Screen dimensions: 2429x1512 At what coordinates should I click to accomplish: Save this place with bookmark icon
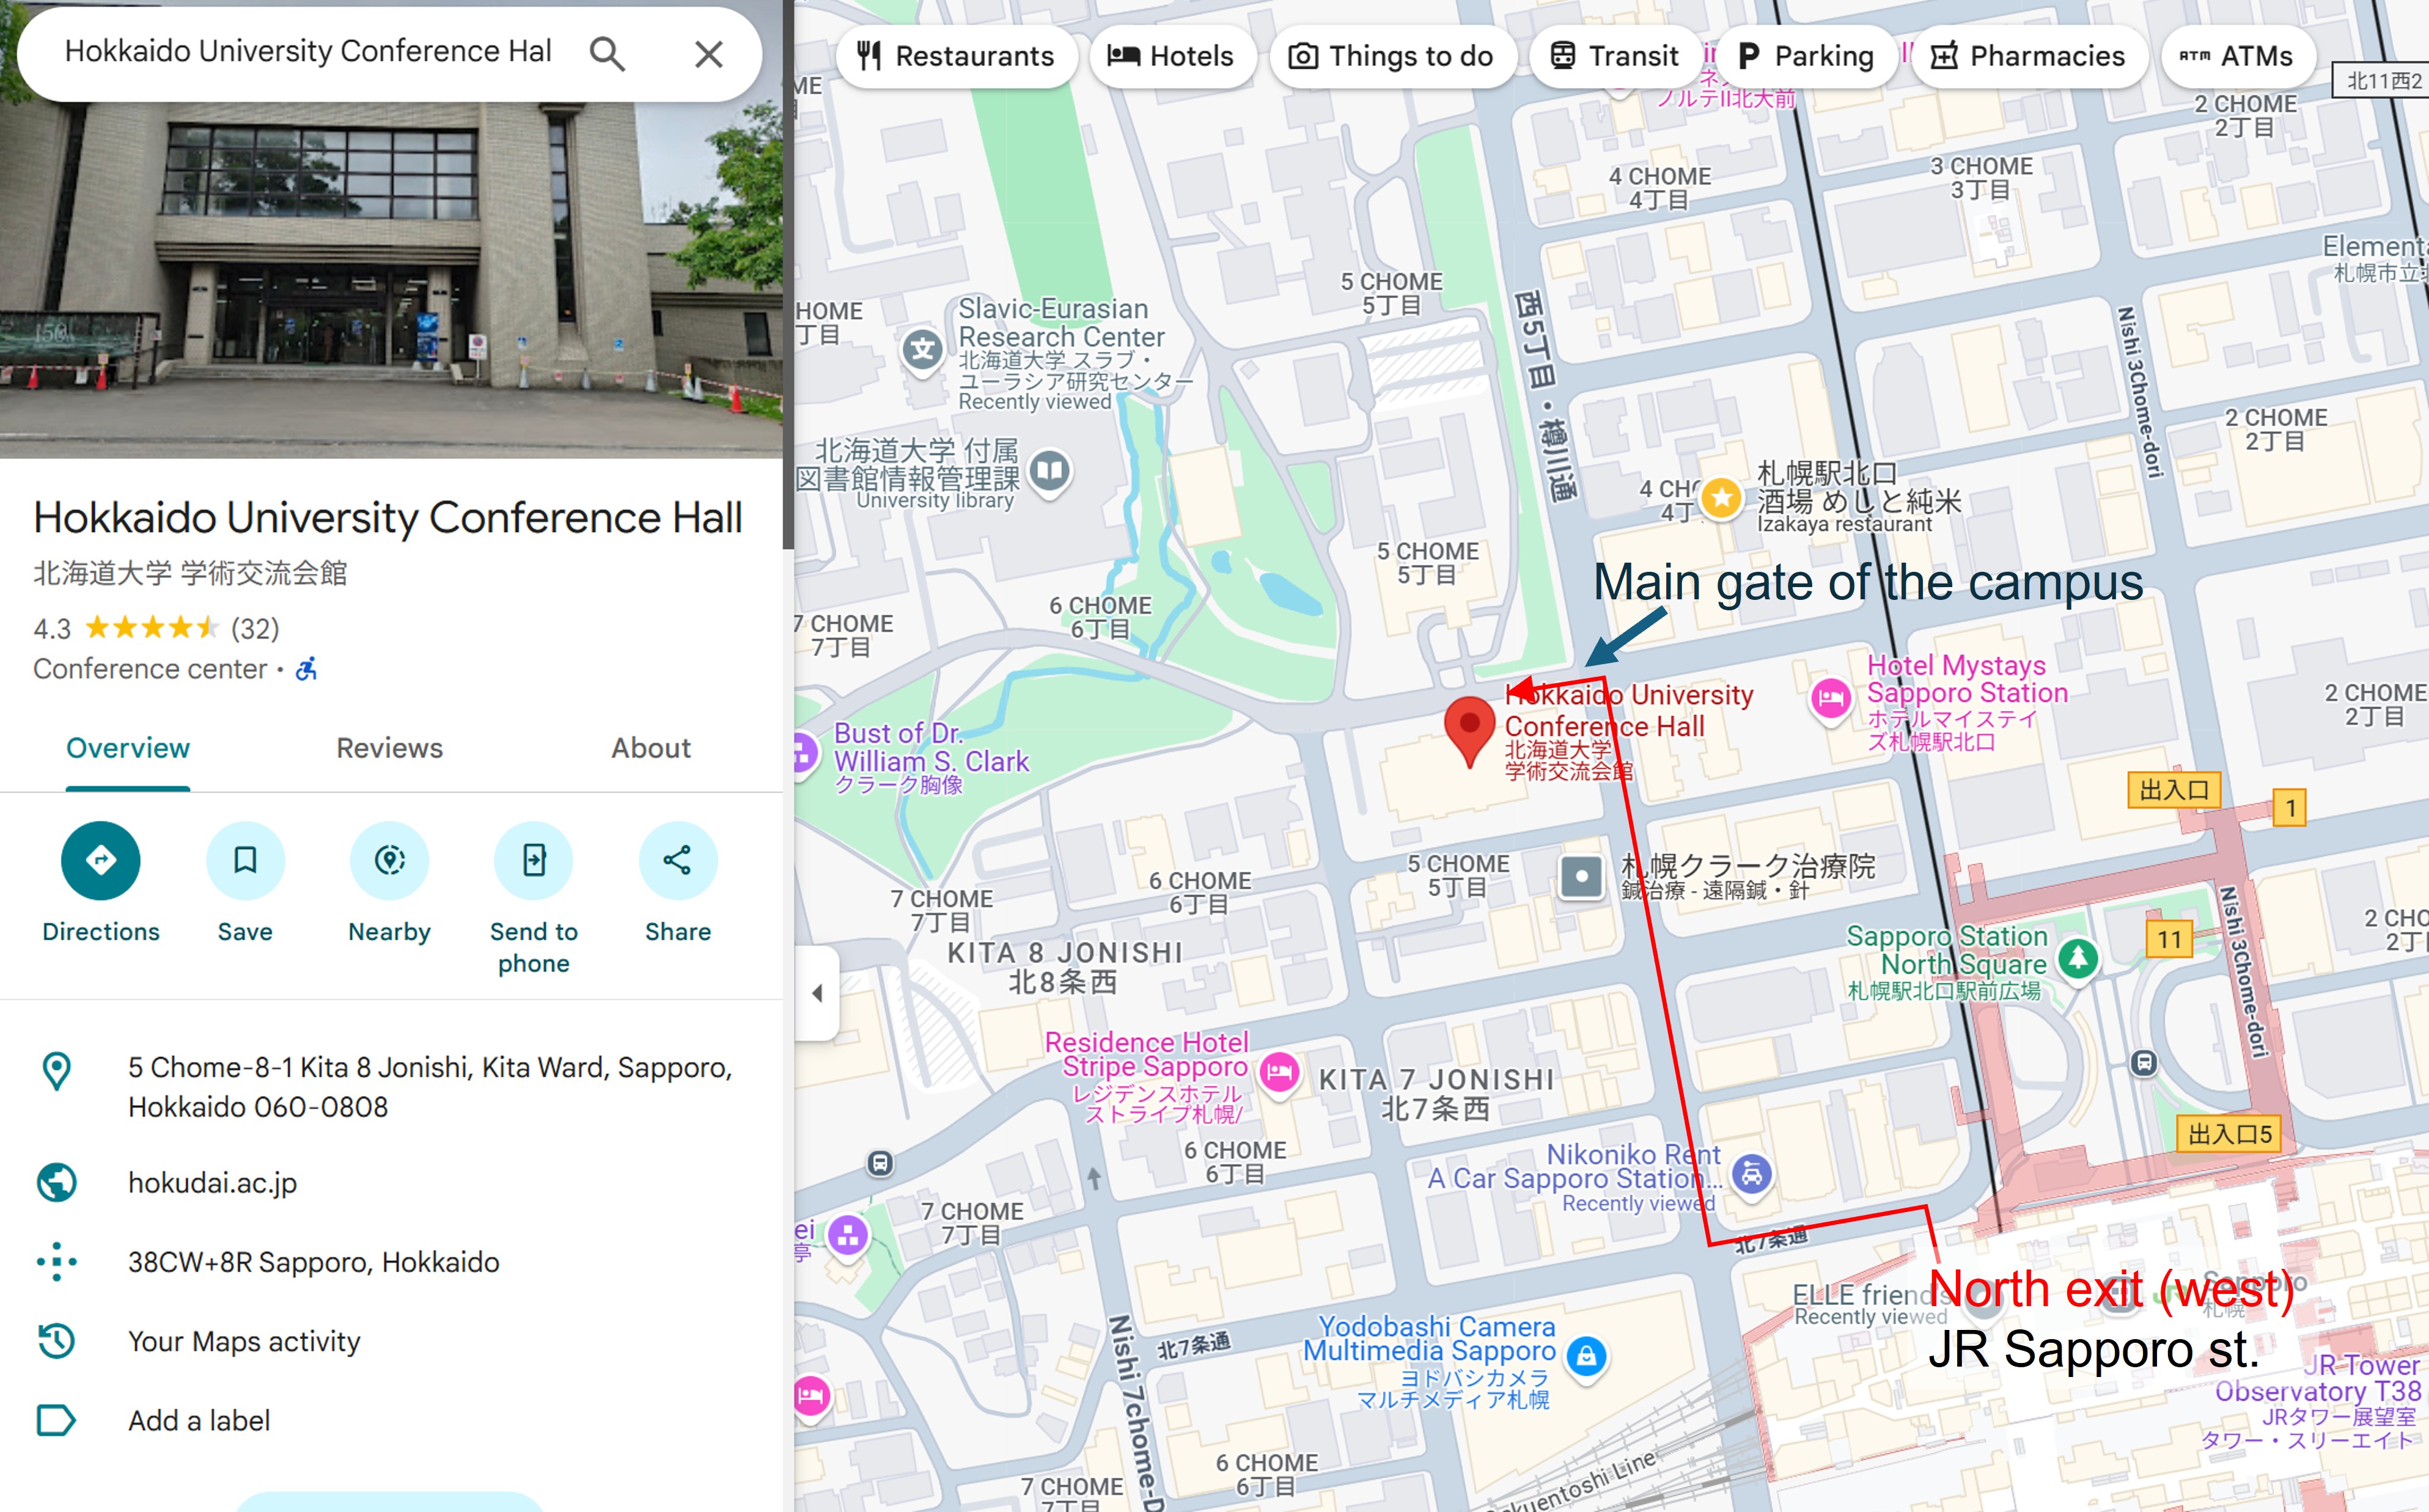tap(245, 860)
